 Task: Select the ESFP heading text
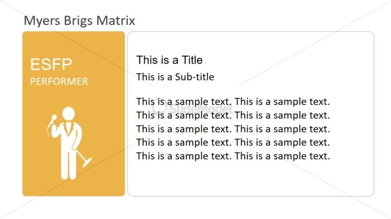click(x=51, y=64)
